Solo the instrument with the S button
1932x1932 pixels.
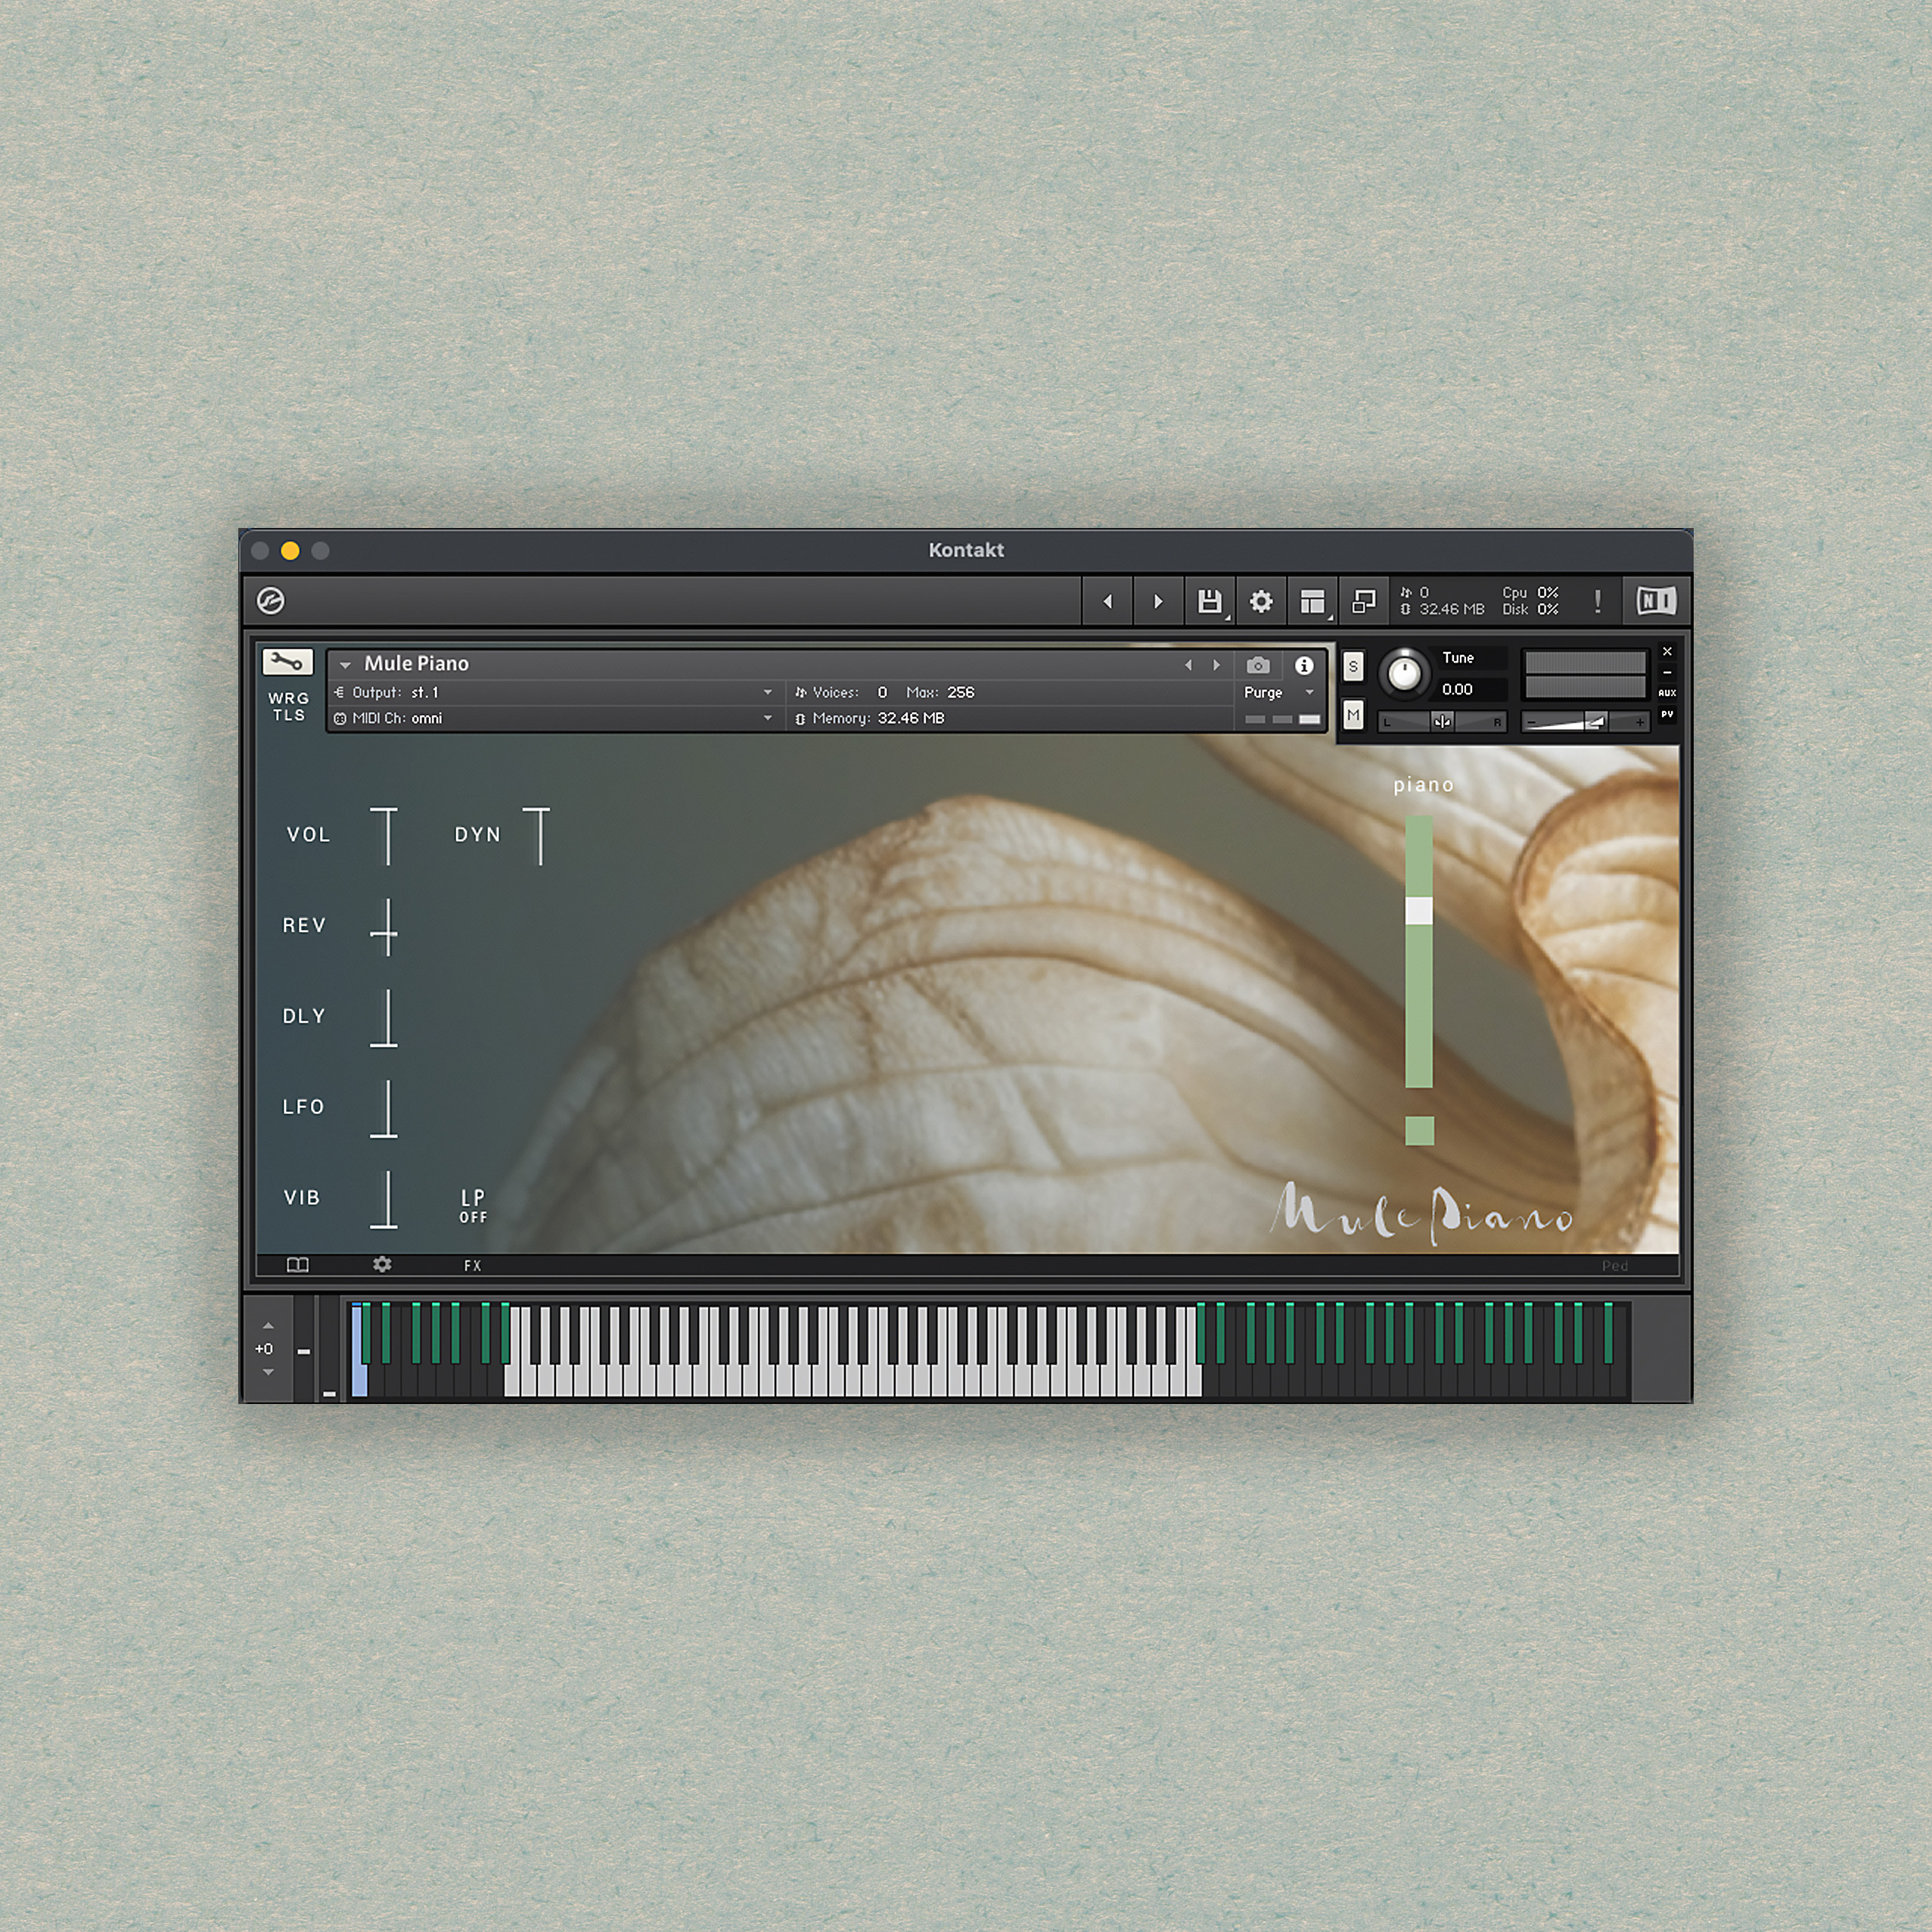(x=1353, y=666)
